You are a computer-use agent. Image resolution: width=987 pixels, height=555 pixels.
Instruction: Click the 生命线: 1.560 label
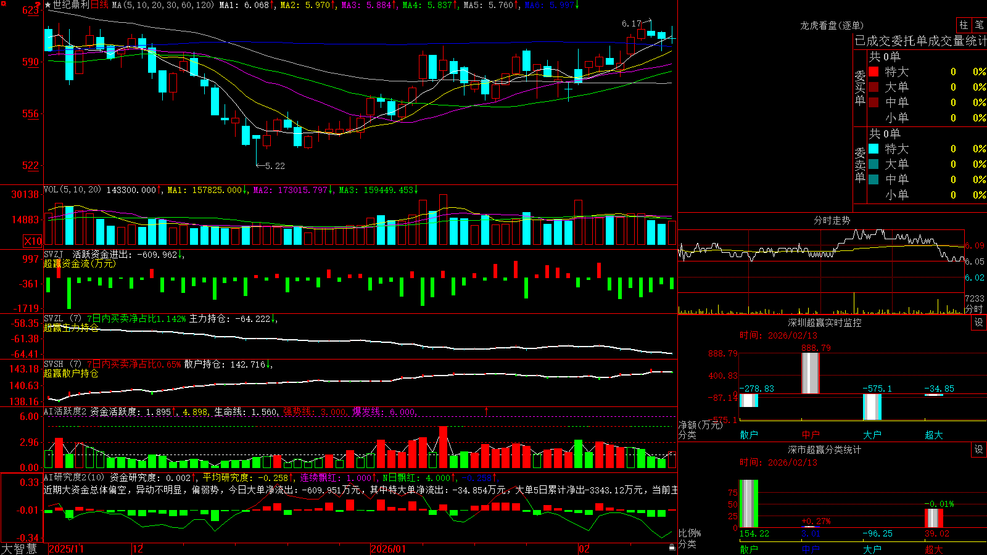(246, 412)
